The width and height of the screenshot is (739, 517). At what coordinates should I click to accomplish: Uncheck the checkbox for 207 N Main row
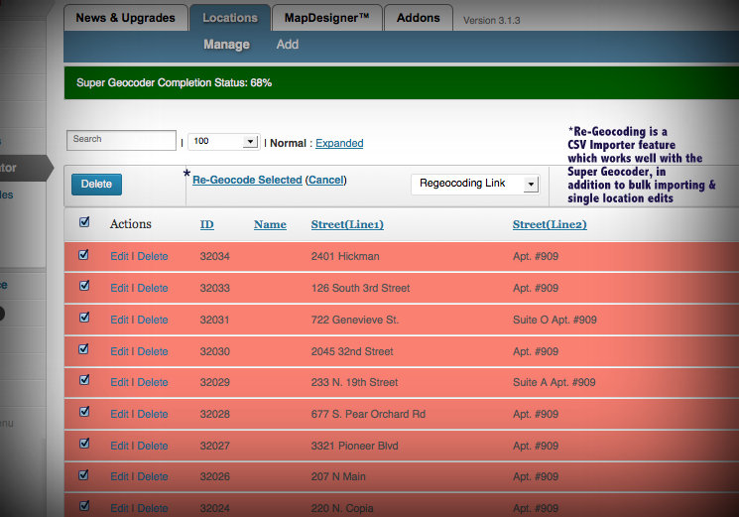pyautogui.click(x=84, y=475)
